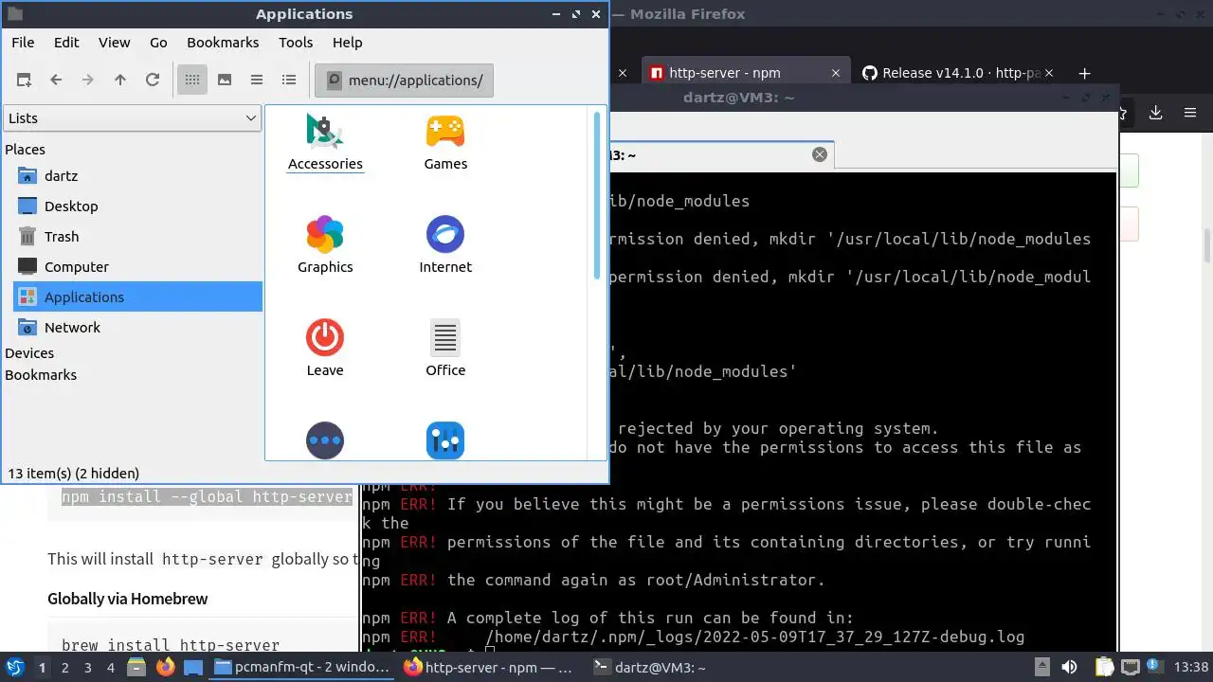Screen dimensions: 1213x682
Task: Select the blue mixer icon below Office
Action: [445, 440]
